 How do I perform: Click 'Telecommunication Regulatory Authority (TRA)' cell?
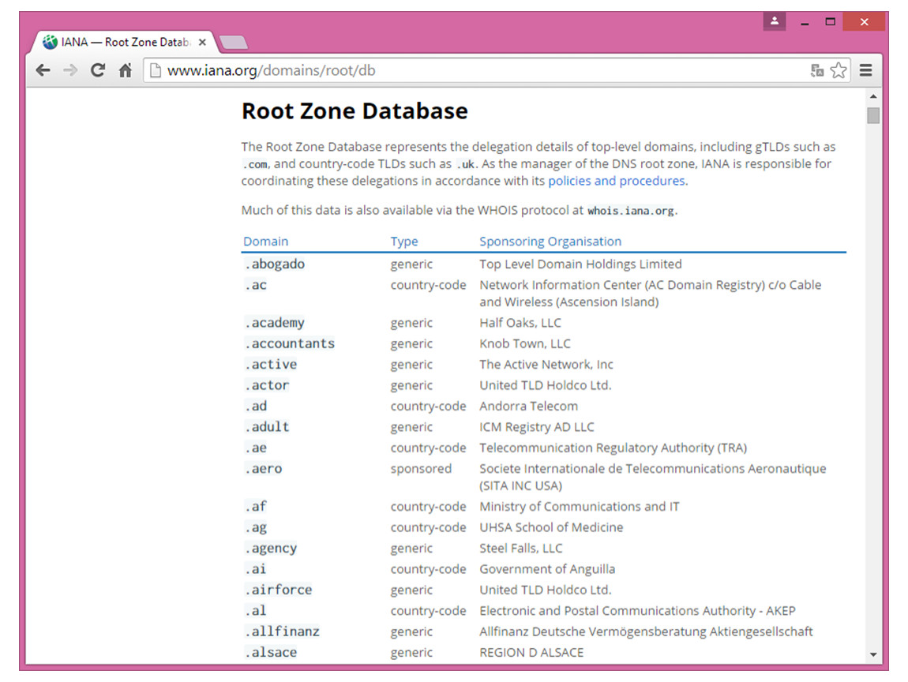[613, 448]
